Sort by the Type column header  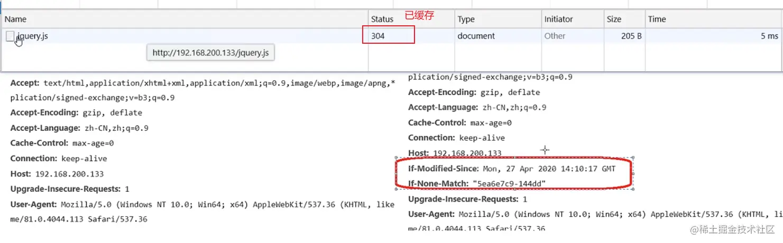click(x=466, y=19)
